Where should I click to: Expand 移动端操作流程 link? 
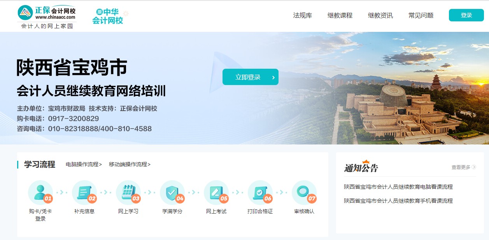coord(130,164)
